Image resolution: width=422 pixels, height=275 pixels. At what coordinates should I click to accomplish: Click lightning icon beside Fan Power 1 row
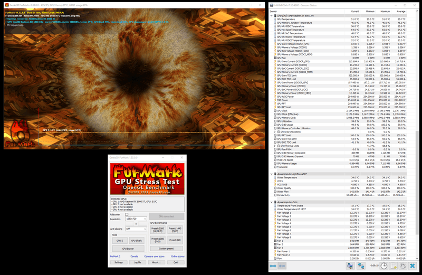(275, 251)
